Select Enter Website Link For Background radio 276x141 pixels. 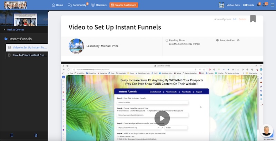[x=118, y=111]
